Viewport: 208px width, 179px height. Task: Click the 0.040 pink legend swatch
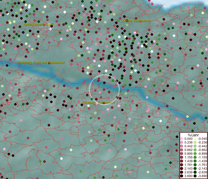pyautogui.click(x=182, y=139)
